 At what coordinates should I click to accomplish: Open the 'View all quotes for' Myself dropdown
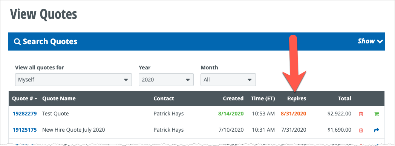pyautogui.click(x=73, y=80)
